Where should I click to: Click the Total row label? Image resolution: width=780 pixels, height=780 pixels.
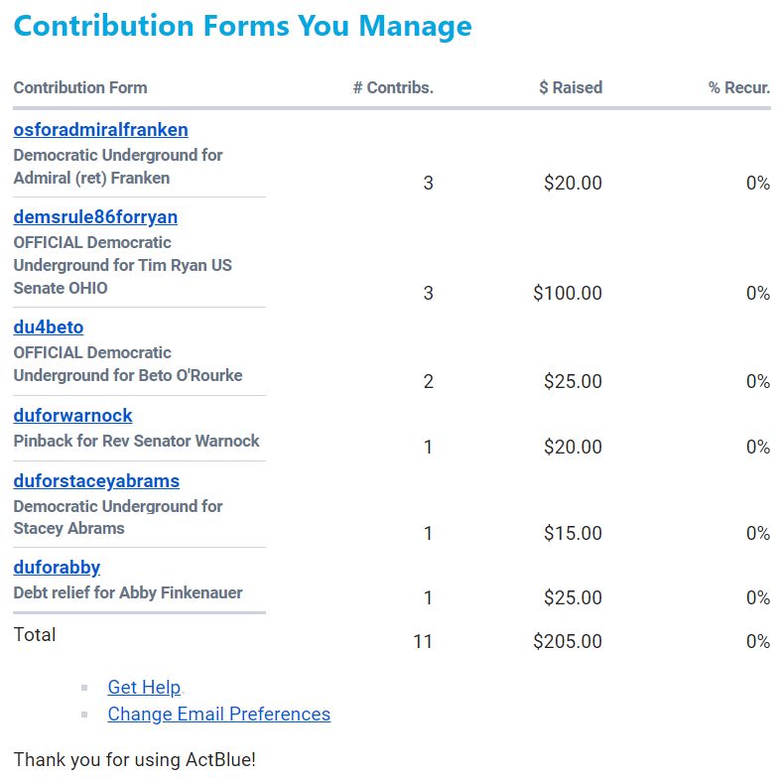tap(35, 635)
